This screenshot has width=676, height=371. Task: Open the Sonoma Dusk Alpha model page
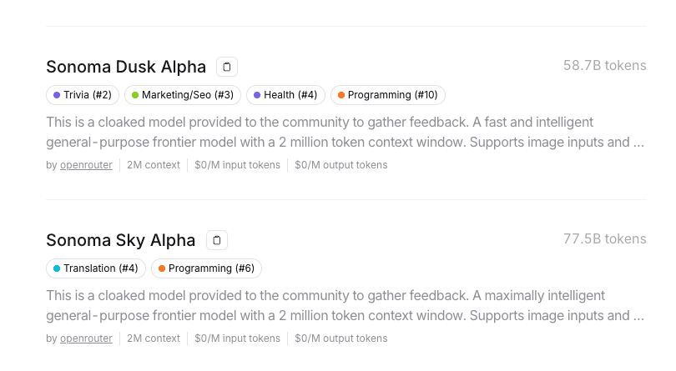(126, 67)
